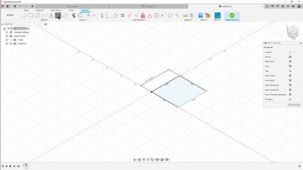The width and height of the screenshot is (303, 170).
Task: Click the Insert image icon
Action: pos(201,16)
